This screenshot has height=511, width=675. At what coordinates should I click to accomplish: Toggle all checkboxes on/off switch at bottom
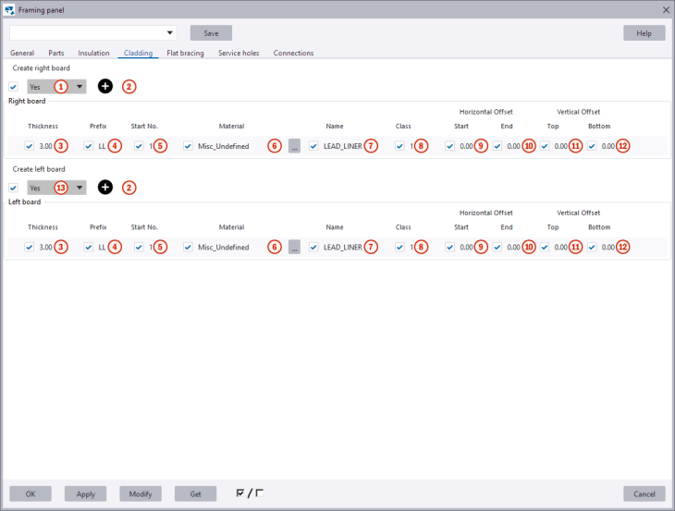tap(250, 493)
